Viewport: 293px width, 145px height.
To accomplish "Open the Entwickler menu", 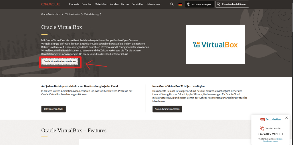I will pyautogui.click(x=137, y=4).
